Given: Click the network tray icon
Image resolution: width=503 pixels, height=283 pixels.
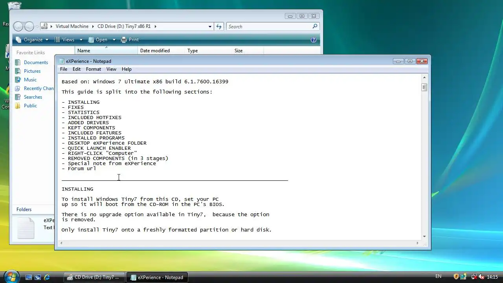Looking at the screenshot, I should pos(474,277).
